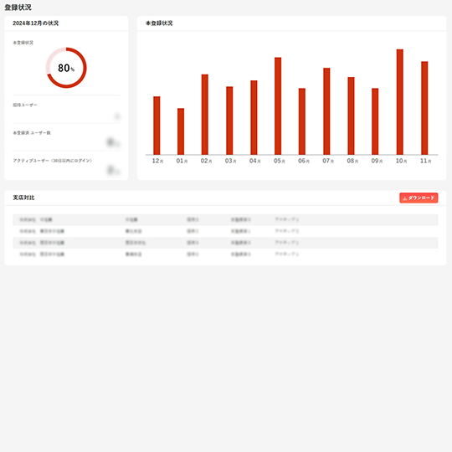
Task: Select the chart bar for 08月
Action: 351,116
